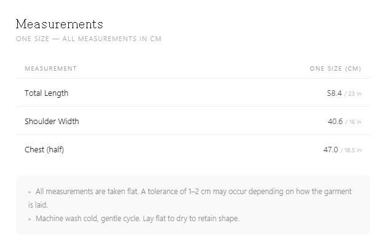The height and width of the screenshot is (242, 383).
Task: Click the bullet before machine wash note
Action: pos(30,219)
